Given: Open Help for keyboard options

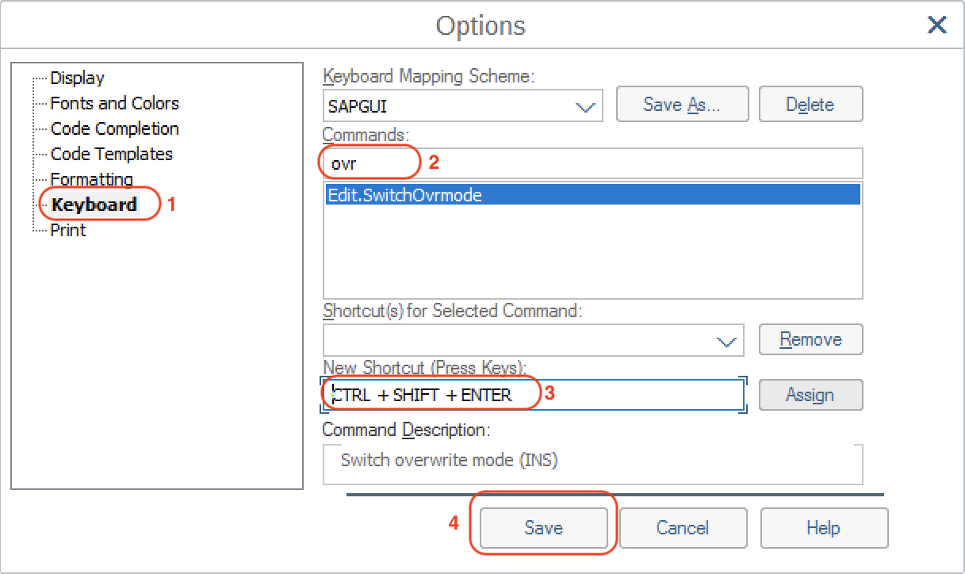Looking at the screenshot, I should (823, 528).
